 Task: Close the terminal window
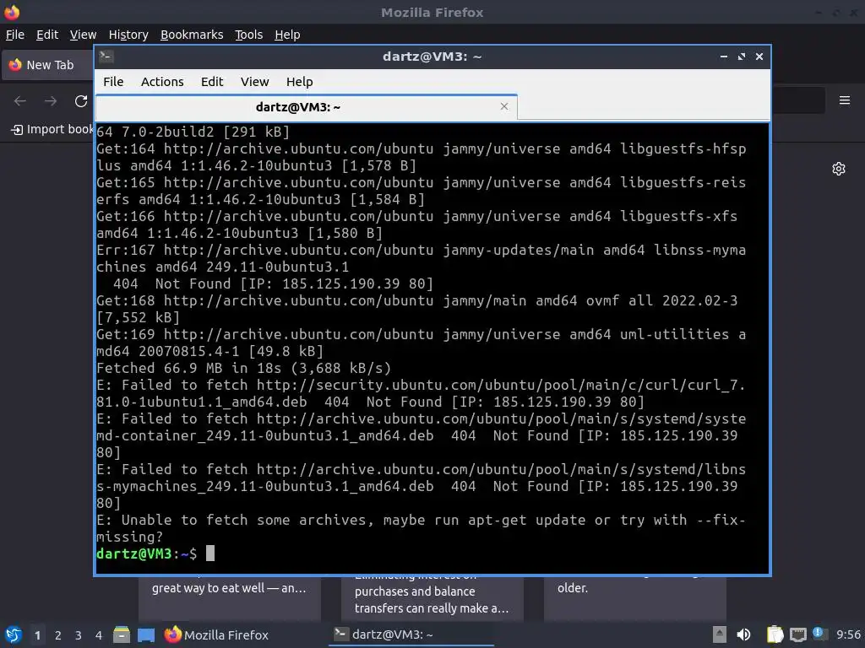pyautogui.click(x=759, y=57)
